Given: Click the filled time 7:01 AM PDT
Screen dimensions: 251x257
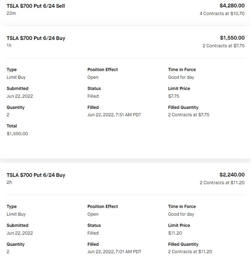Looking at the screenshot, I should [x=114, y=252].
